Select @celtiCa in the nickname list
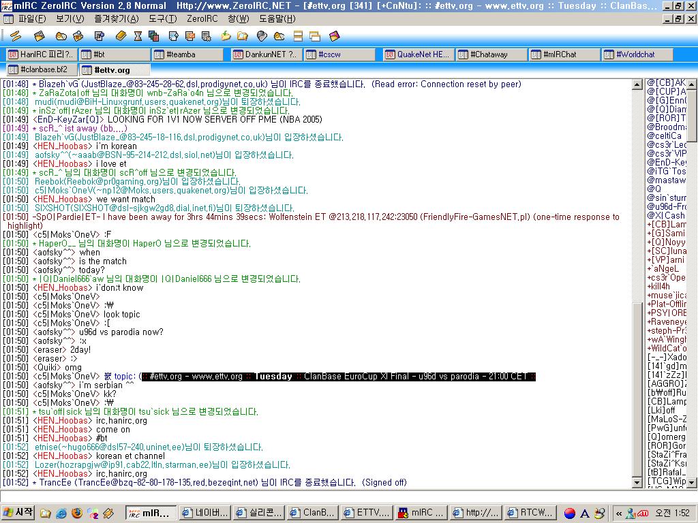The image size is (698, 523). [x=665, y=136]
